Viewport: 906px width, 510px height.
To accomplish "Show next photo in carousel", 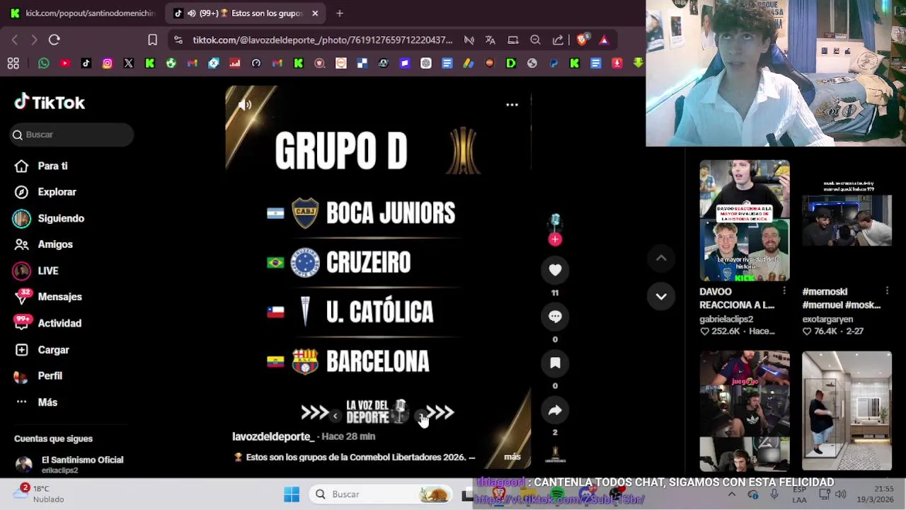I will coord(421,416).
